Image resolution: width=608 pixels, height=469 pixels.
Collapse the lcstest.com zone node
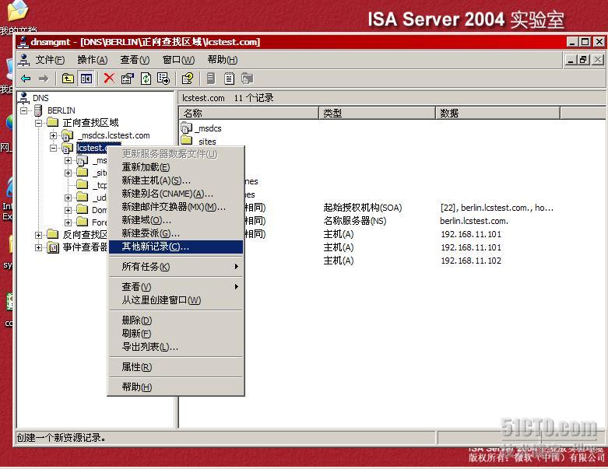point(53,148)
